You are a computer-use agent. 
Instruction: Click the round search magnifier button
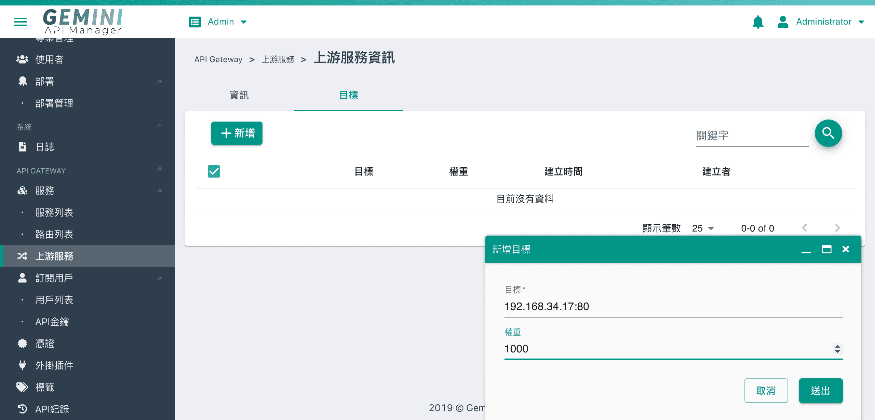pyautogui.click(x=828, y=133)
